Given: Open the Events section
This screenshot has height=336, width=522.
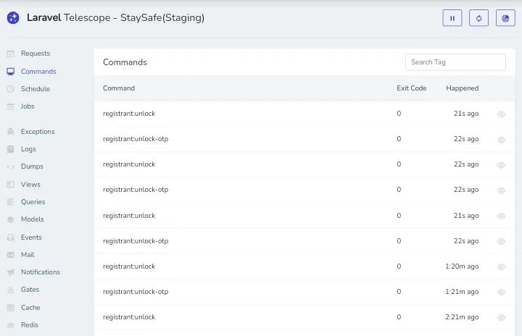Looking at the screenshot, I should (31, 238).
